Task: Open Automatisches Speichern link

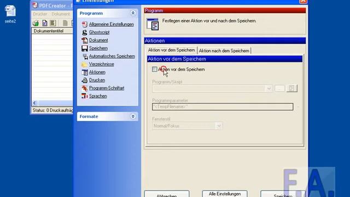Action: (x=112, y=56)
